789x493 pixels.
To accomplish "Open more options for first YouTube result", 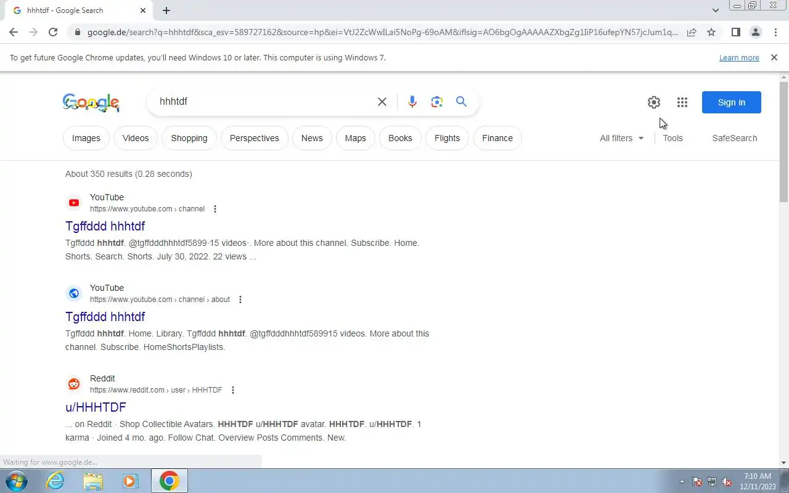I will (215, 209).
